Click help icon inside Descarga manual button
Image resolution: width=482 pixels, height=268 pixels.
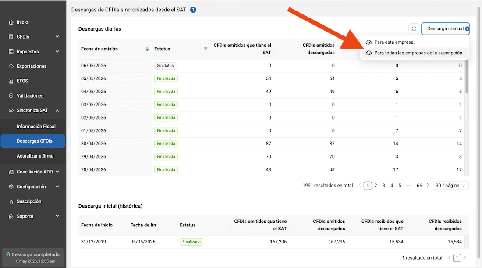coord(467,29)
